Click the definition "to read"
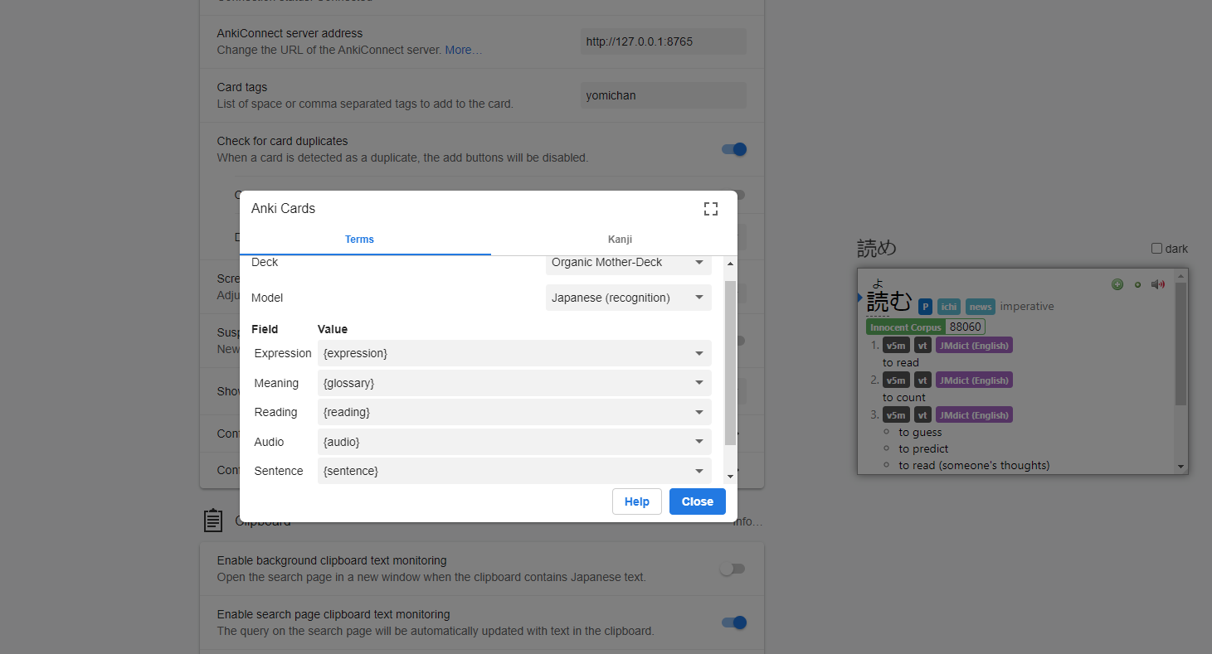Image resolution: width=1212 pixels, height=654 pixels. tap(901, 362)
